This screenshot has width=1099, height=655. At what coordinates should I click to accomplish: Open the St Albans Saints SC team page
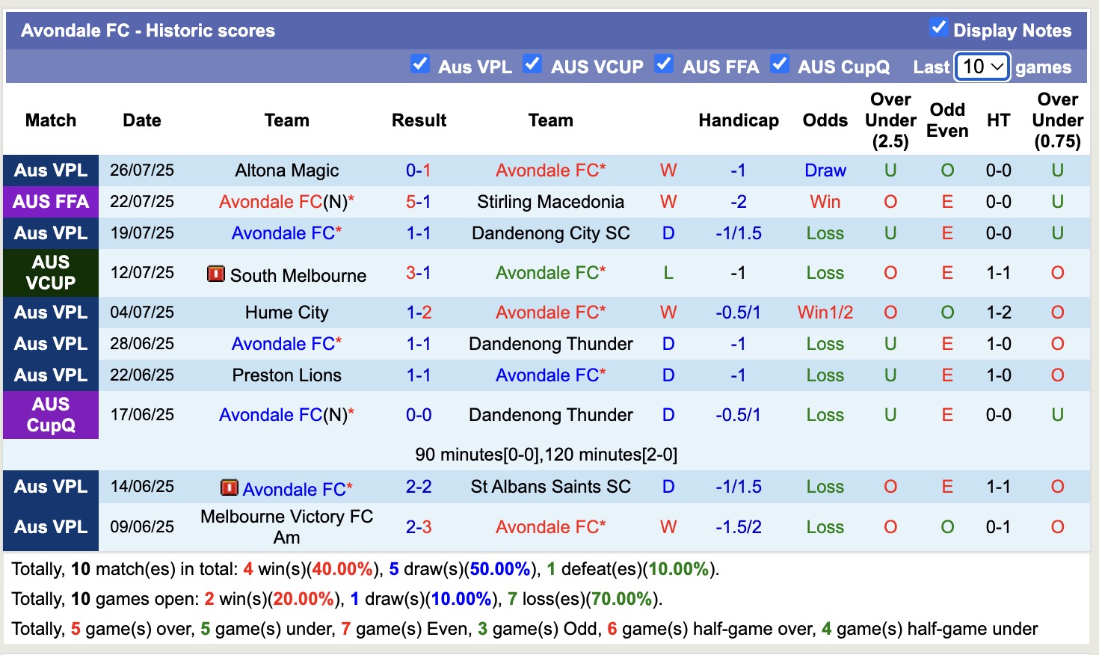[551, 487]
